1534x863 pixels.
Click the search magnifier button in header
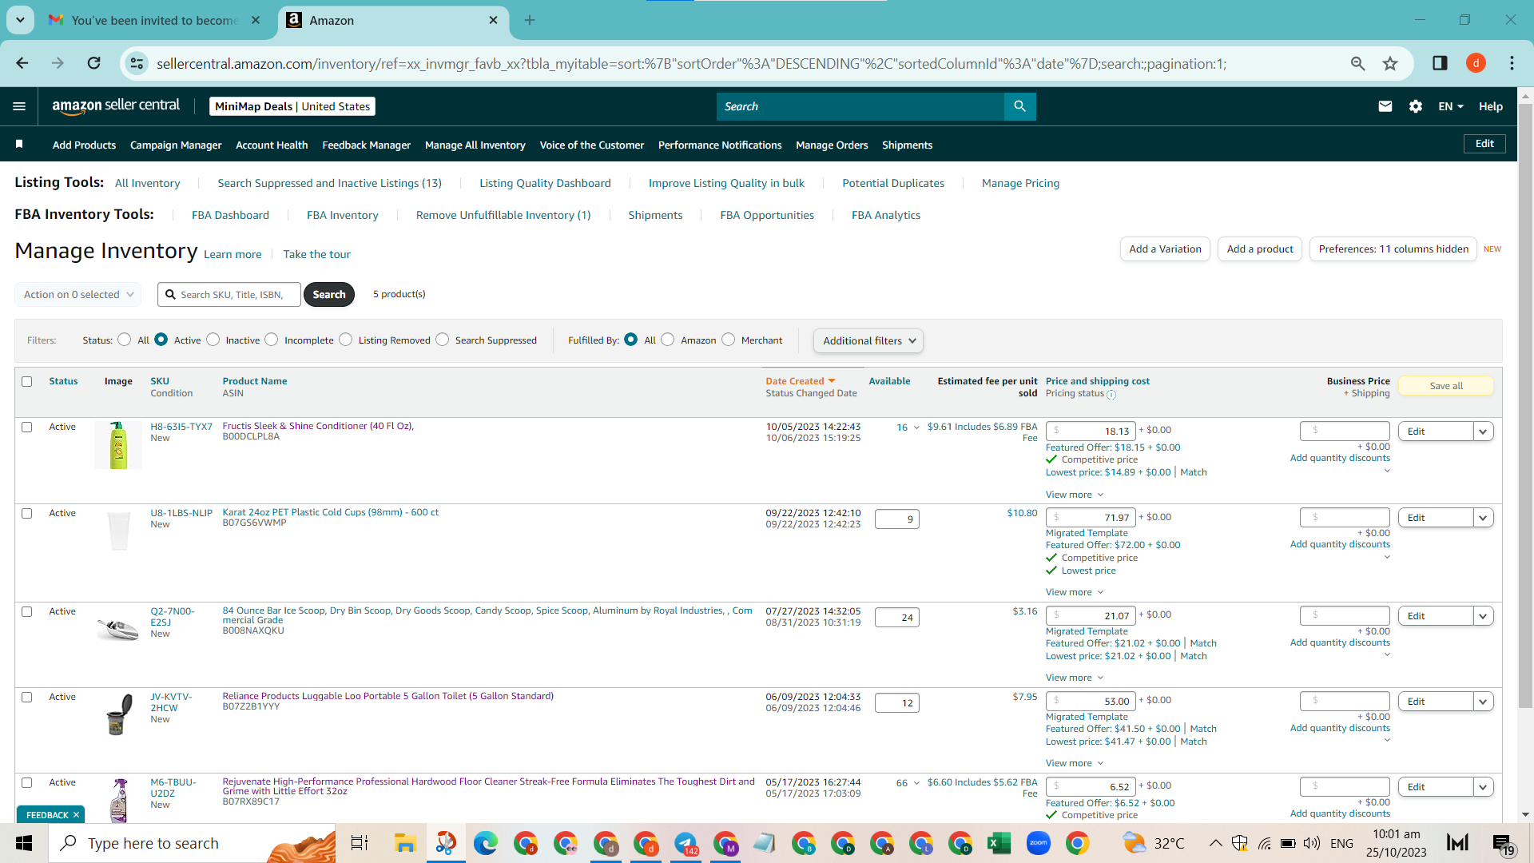click(x=1019, y=106)
